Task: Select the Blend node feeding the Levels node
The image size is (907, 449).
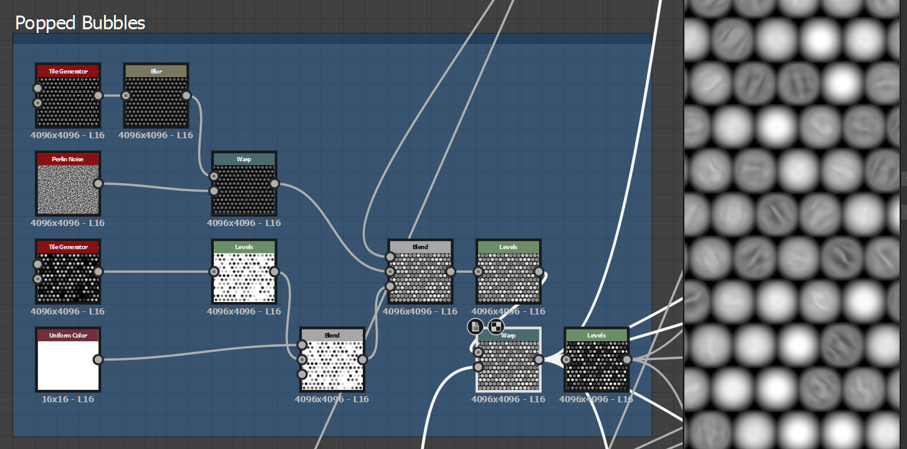Action: coord(420,272)
